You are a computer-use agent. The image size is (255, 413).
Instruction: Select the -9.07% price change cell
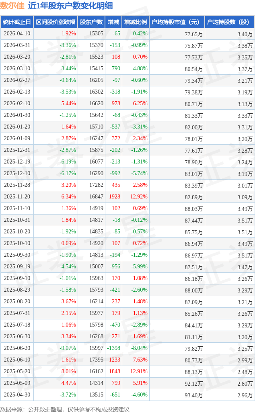pyautogui.click(x=68, y=348)
